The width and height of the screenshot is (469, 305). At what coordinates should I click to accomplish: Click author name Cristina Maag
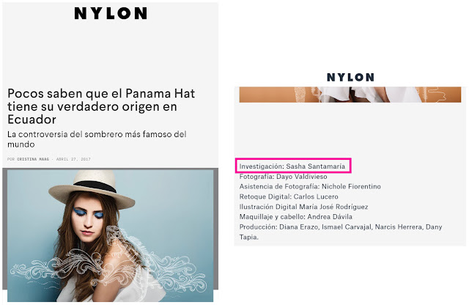[33, 159]
